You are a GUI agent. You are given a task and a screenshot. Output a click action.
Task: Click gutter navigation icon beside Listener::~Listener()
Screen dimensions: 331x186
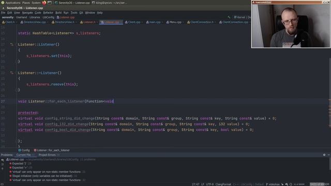(11, 73)
